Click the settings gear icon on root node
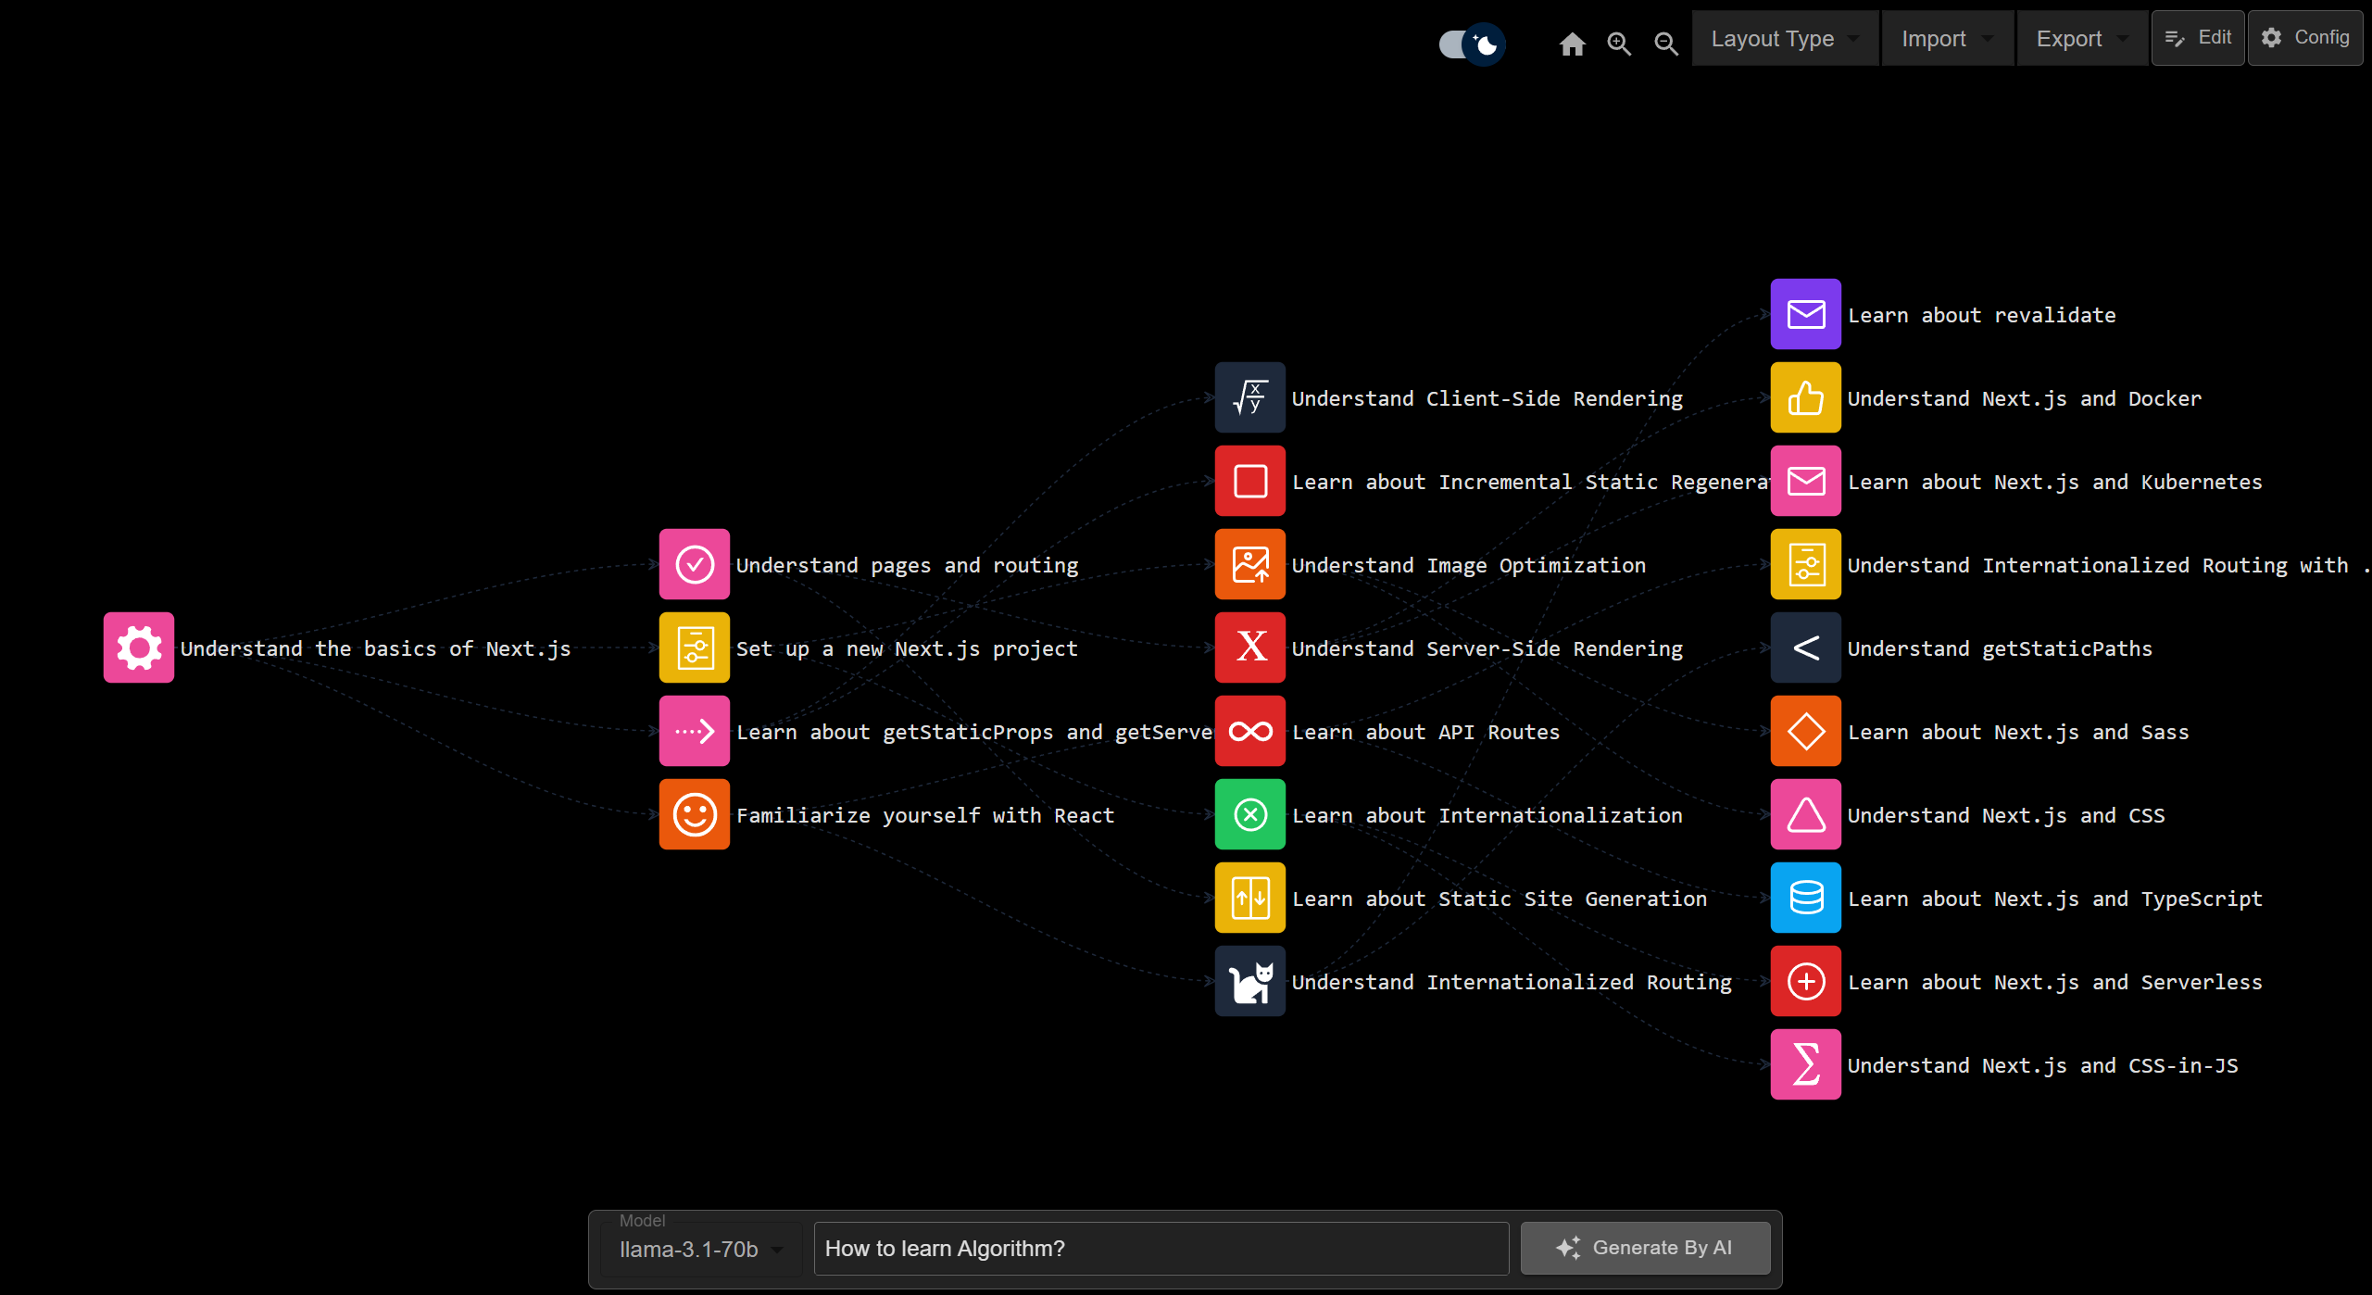 [137, 647]
